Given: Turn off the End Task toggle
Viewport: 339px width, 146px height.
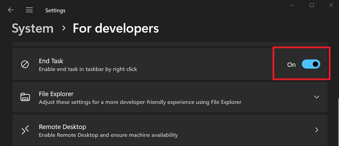Looking at the screenshot, I should click(311, 64).
